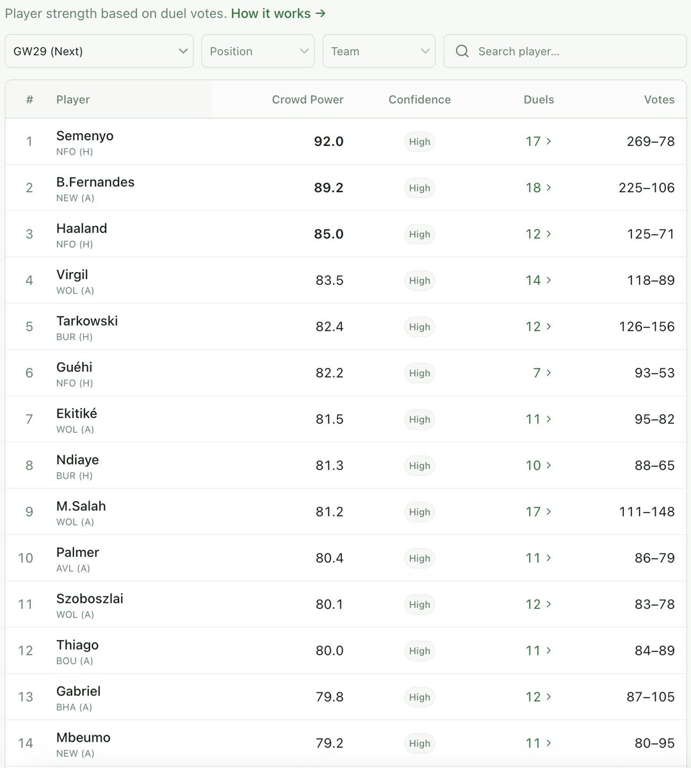This screenshot has height=768, width=691.
Task: Click the search magnifier icon
Action: click(x=462, y=51)
